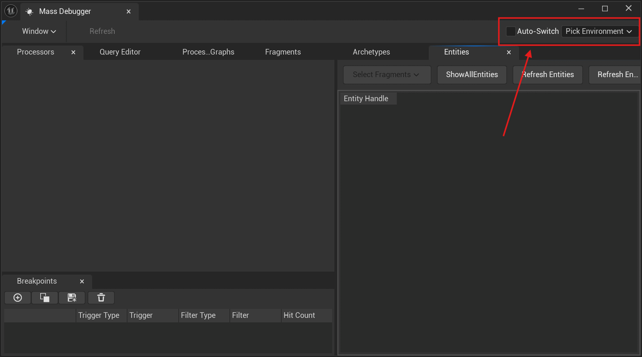Open the Pick Environment dropdown
Screen dimensions: 642x357
click(x=599, y=31)
